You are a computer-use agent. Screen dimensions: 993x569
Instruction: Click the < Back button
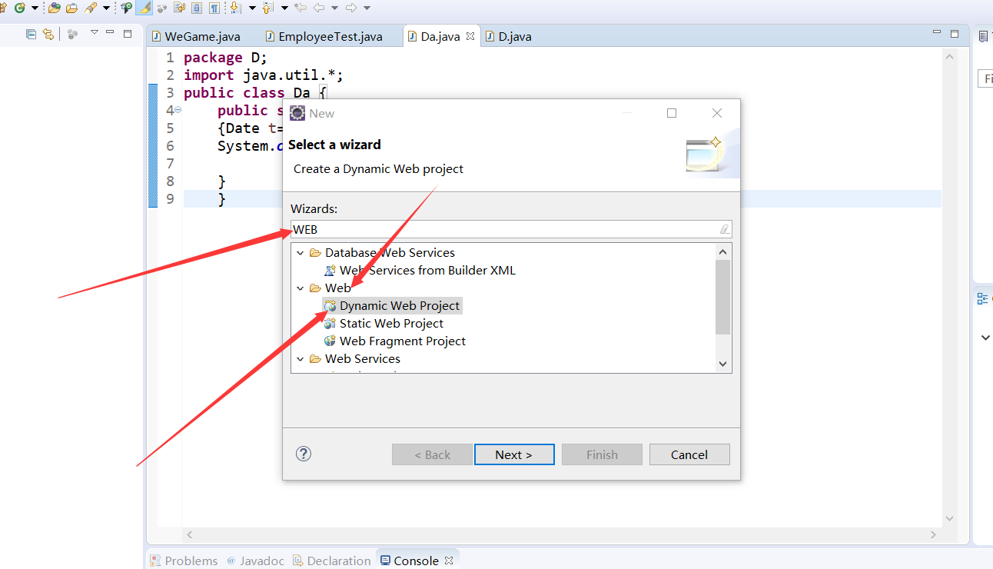pos(432,454)
